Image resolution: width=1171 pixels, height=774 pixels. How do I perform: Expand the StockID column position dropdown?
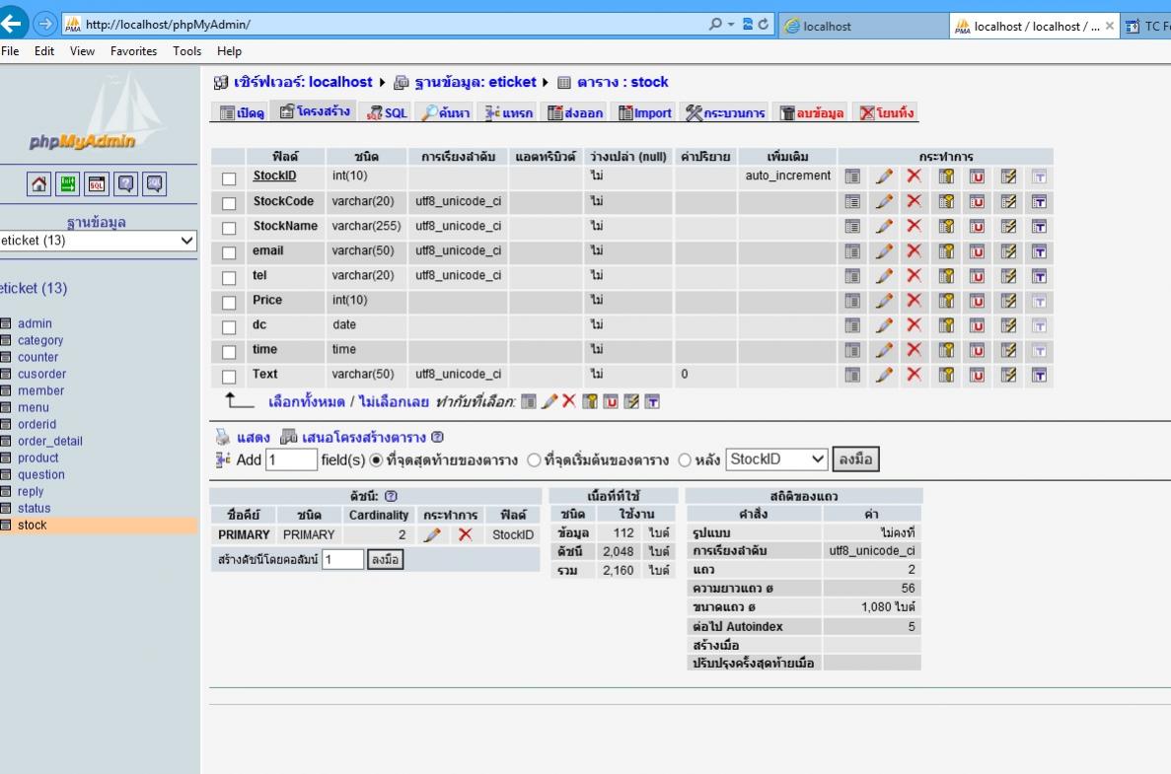coord(776,459)
